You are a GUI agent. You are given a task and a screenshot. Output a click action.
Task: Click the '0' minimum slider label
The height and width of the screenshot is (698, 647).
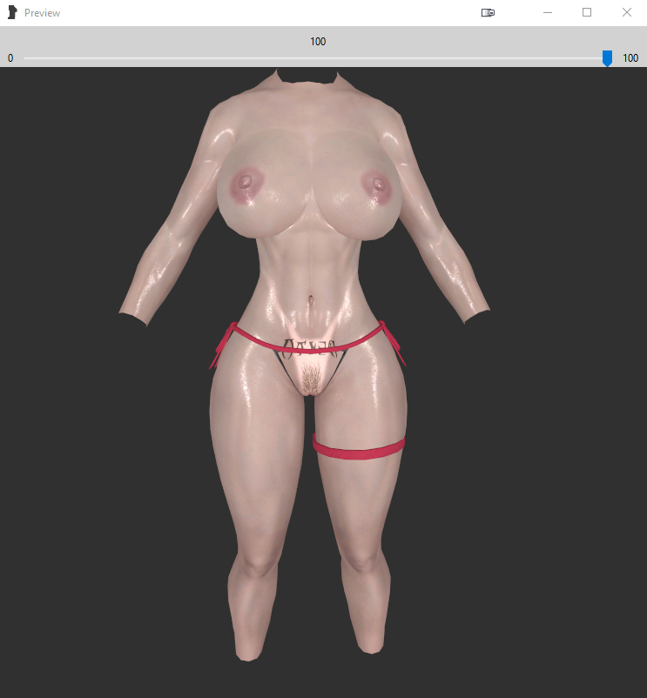pos(10,58)
